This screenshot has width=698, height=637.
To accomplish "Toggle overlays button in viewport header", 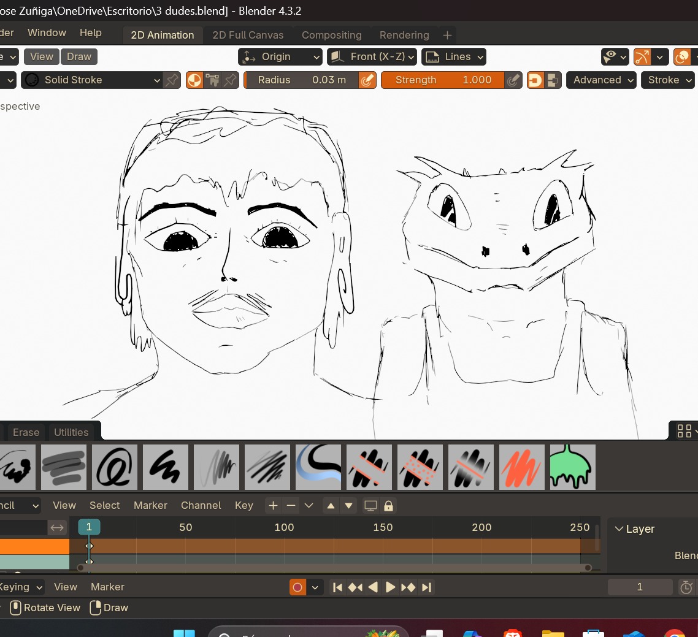I will 682,57.
